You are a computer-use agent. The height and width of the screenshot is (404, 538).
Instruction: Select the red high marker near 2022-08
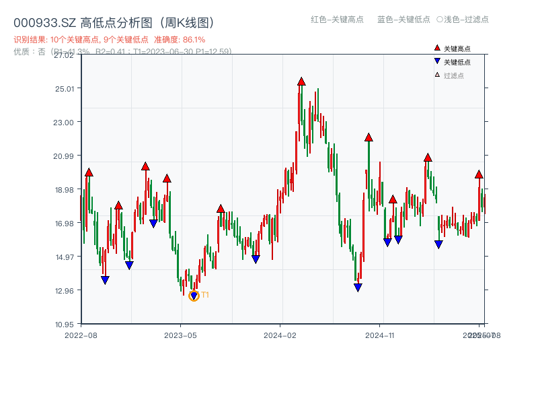[87, 173]
